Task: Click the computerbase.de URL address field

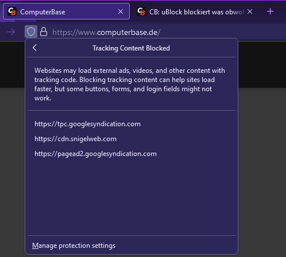Action: point(106,32)
